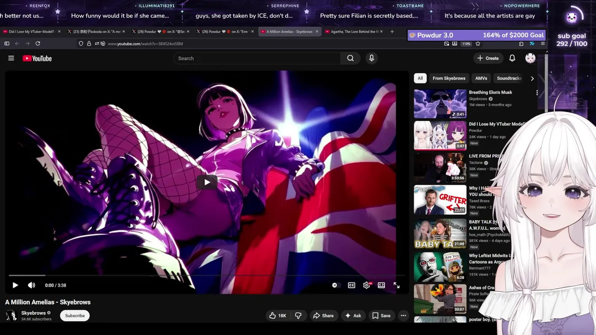596x335 pixels.
Task: Select the All filter chip
Action: click(x=420, y=78)
